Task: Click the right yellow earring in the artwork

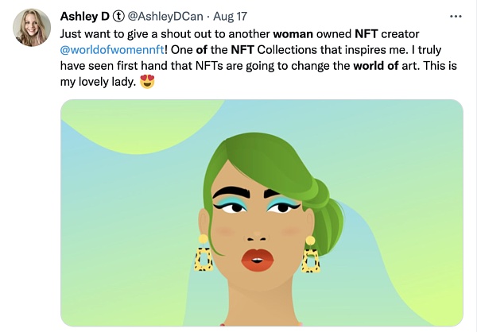Action: point(310,255)
